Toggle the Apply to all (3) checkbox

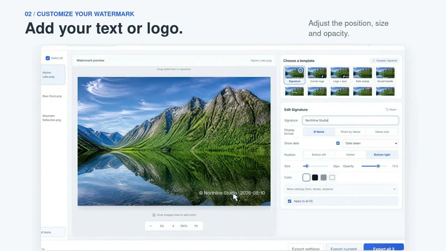290,201
